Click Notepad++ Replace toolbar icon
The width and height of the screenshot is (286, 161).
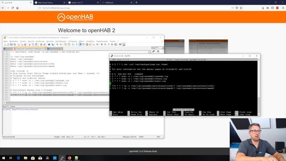coord(53,45)
